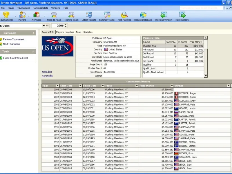
Task: Collapse the Tools sidebar panel
Action: coord(33,52)
